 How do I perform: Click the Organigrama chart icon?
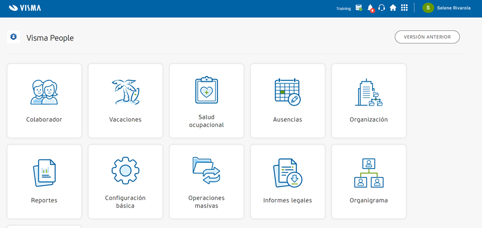click(x=369, y=173)
